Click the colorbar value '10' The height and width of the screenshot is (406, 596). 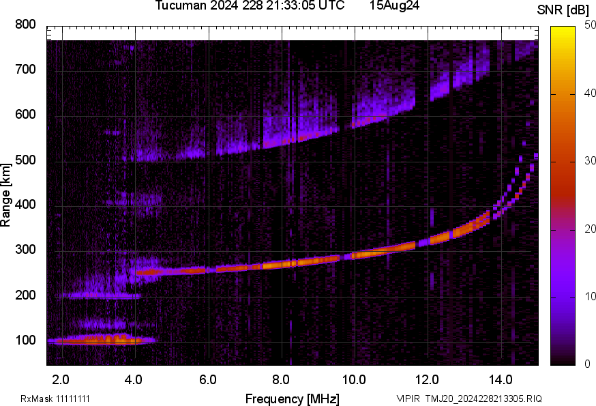coord(590,296)
